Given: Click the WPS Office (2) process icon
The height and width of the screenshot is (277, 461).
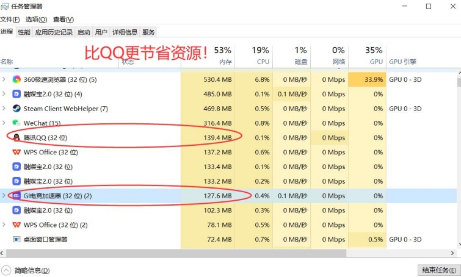Looking at the screenshot, I should pos(16,225).
